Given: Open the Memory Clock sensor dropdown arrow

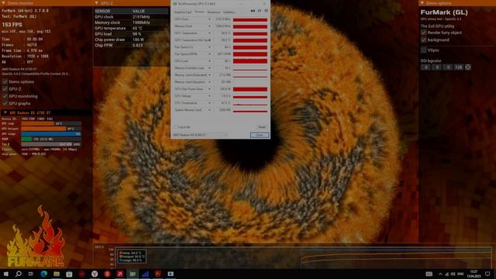Looking at the screenshot, I should click(209, 26).
